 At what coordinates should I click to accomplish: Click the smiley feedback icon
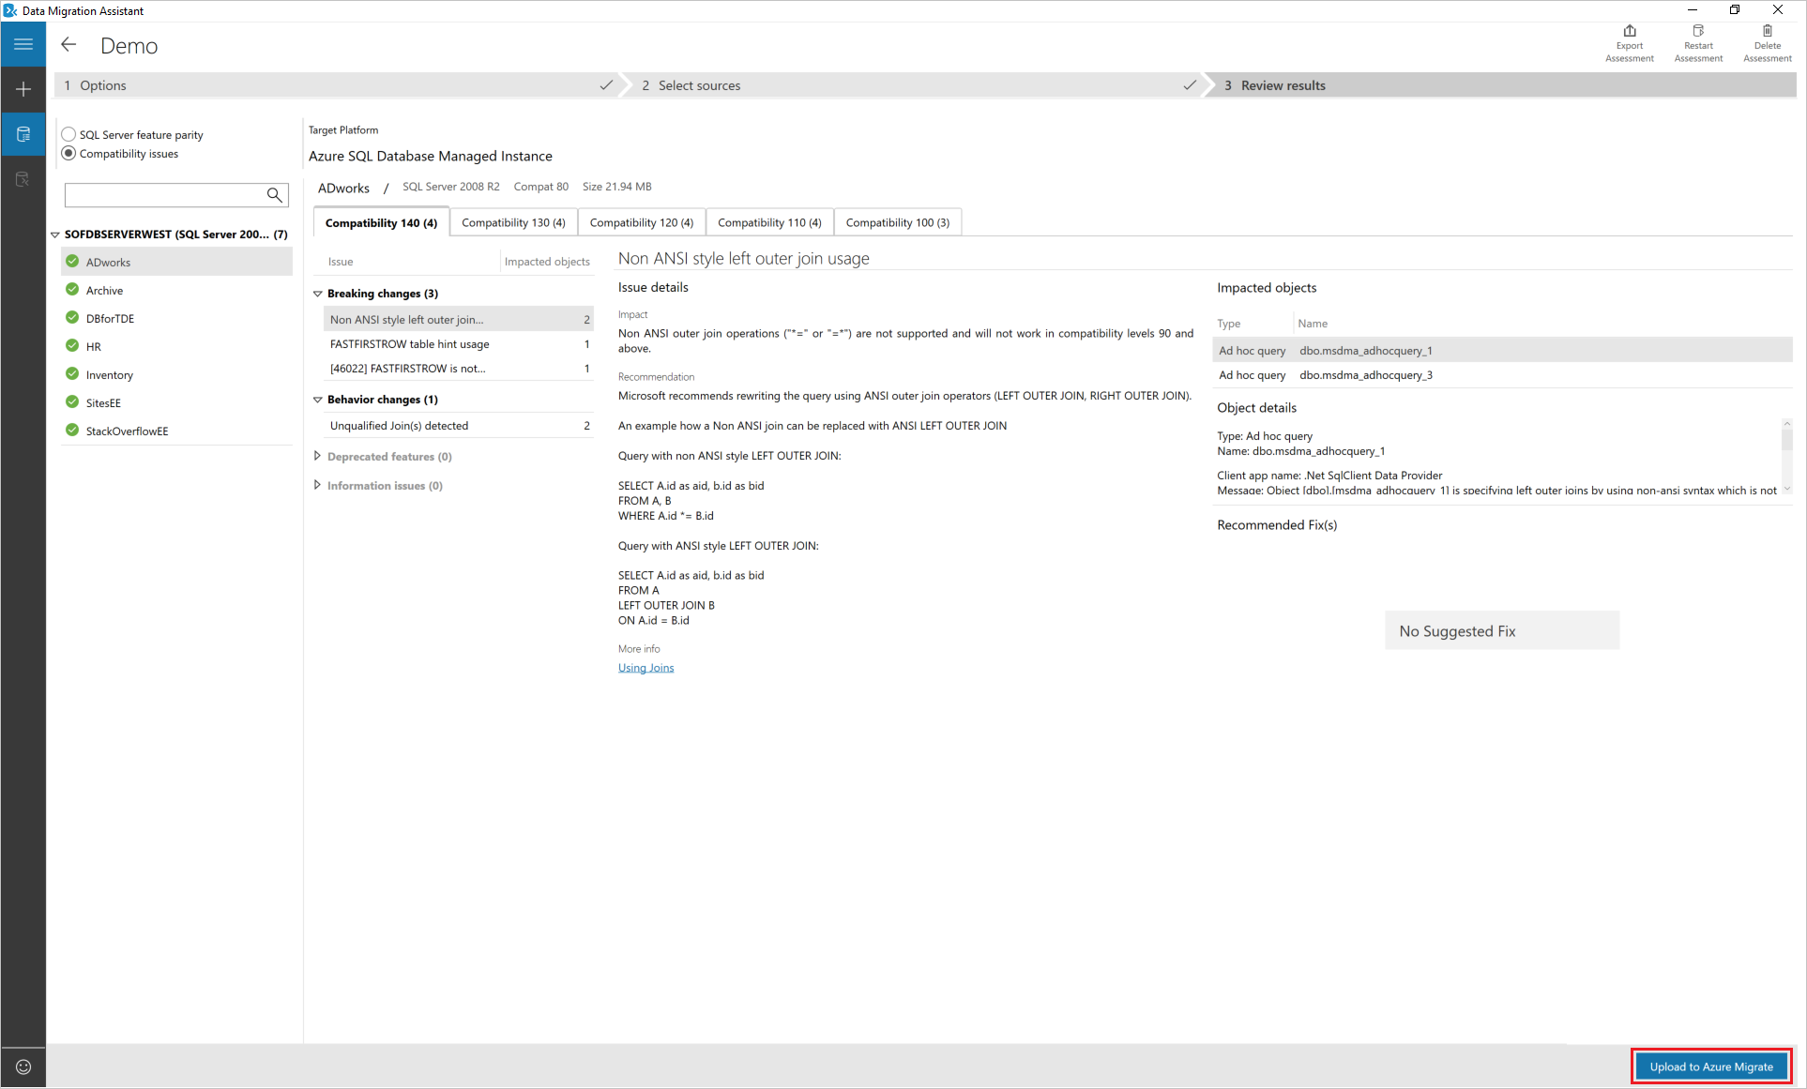point(23,1066)
